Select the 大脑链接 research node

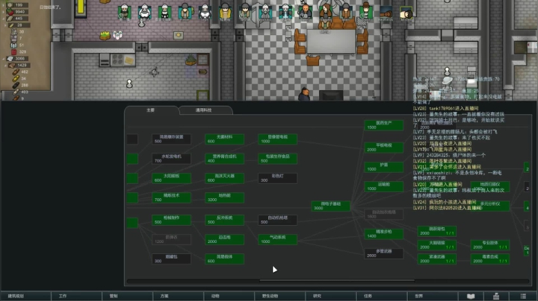(437, 245)
